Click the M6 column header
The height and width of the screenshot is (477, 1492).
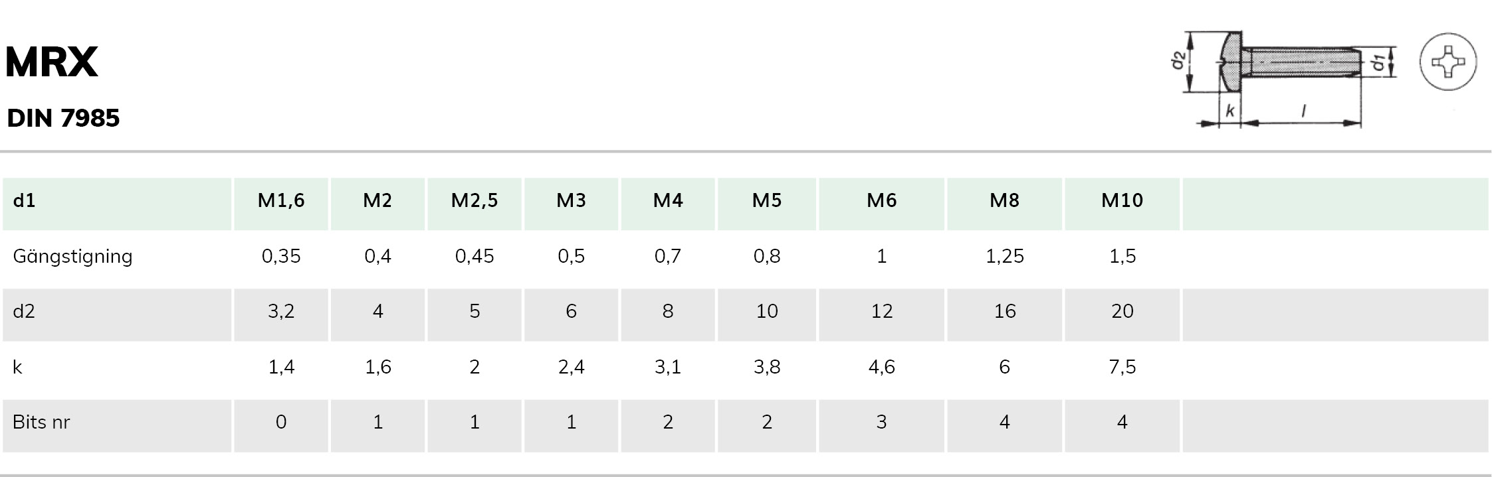click(x=882, y=200)
